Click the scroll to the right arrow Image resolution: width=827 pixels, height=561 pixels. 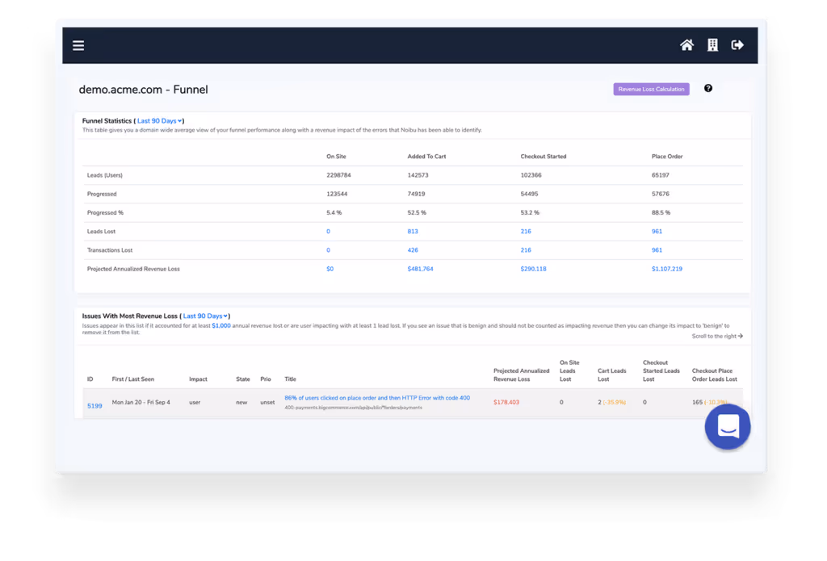tap(717, 336)
